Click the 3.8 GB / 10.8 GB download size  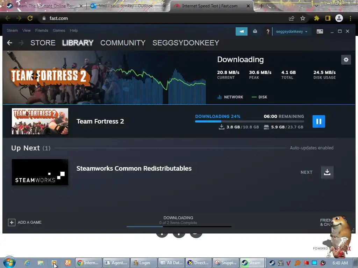pyautogui.click(x=239, y=127)
